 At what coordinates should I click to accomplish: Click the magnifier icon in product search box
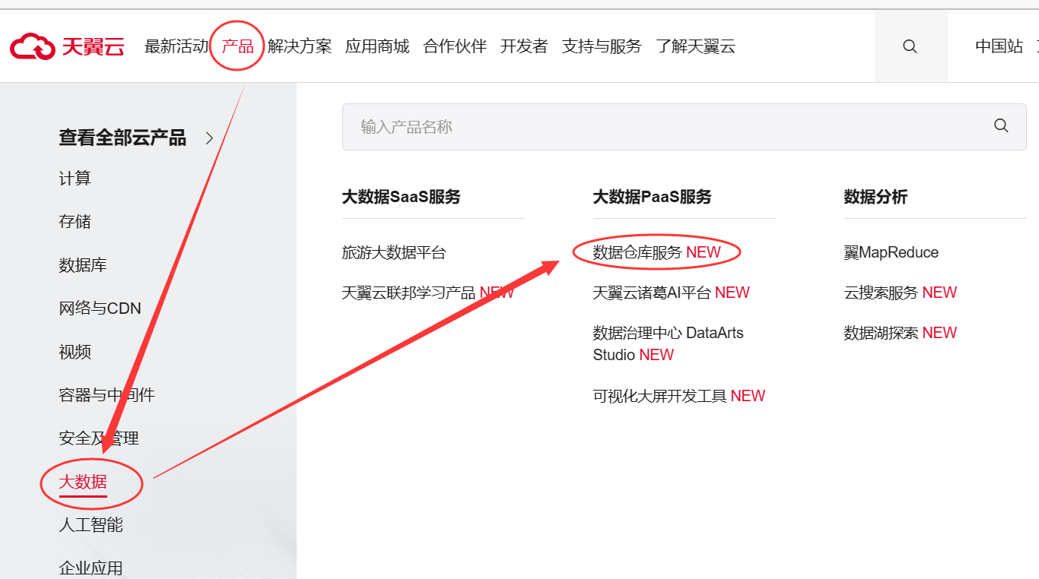click(x=1001, y=126)
